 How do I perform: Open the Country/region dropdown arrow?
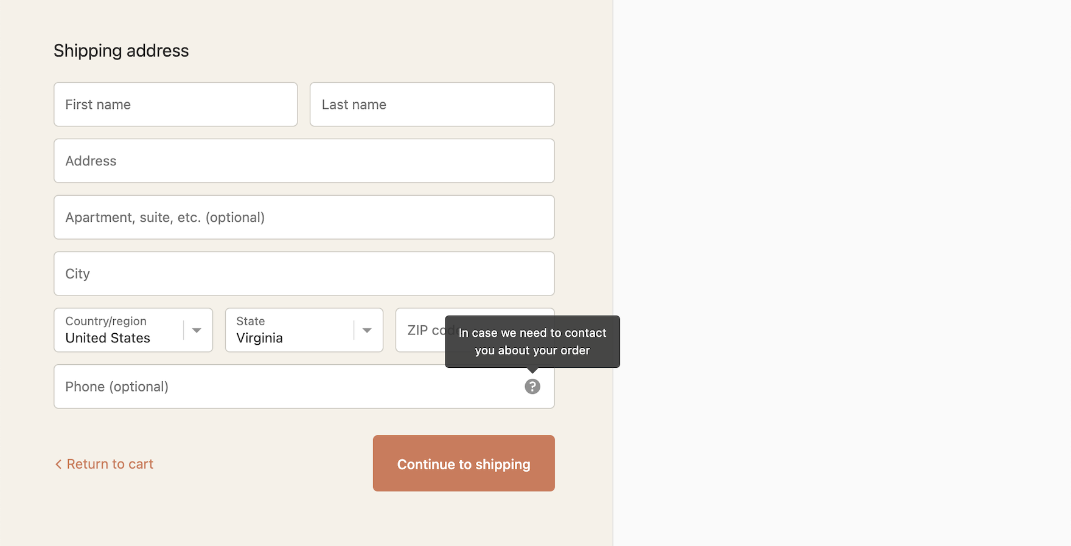197,330
